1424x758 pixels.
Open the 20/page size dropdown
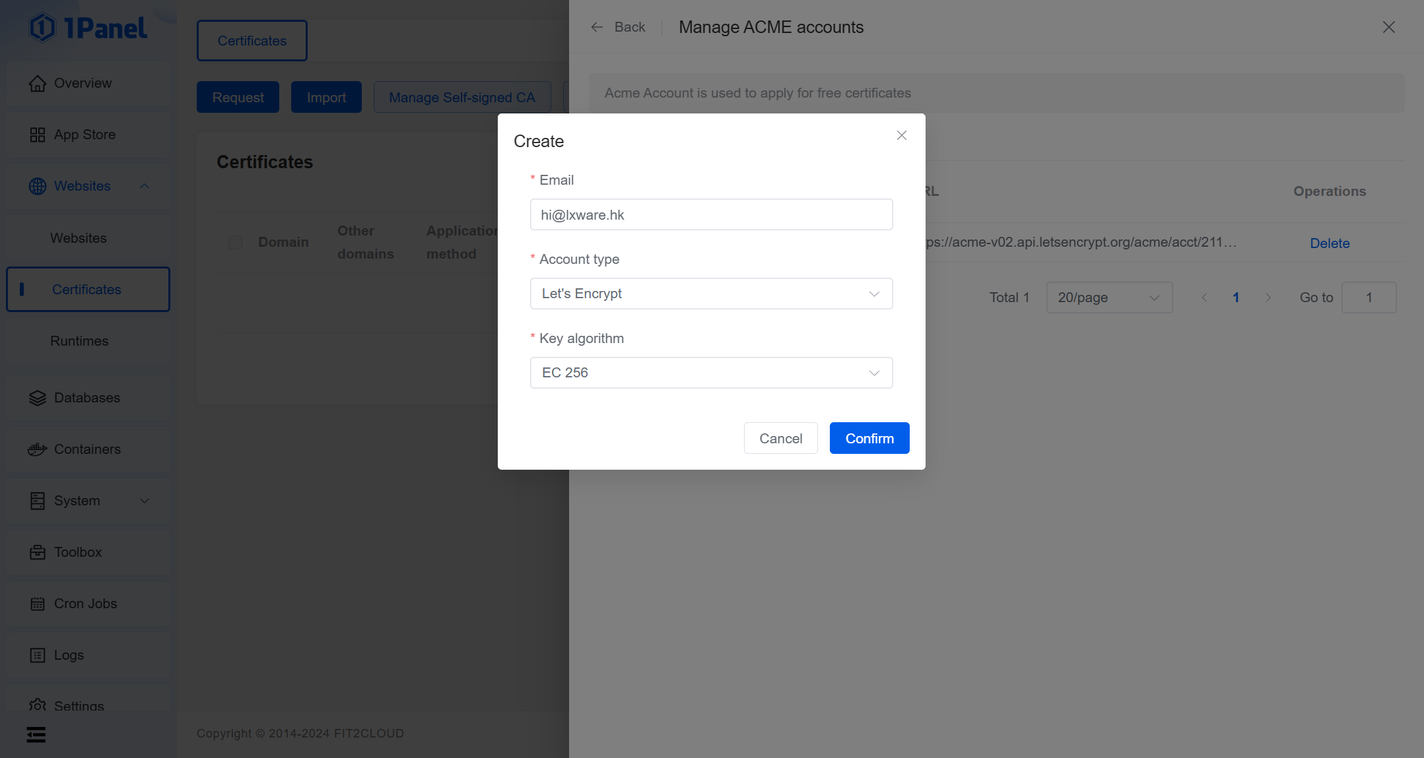tap(1109, 298)
